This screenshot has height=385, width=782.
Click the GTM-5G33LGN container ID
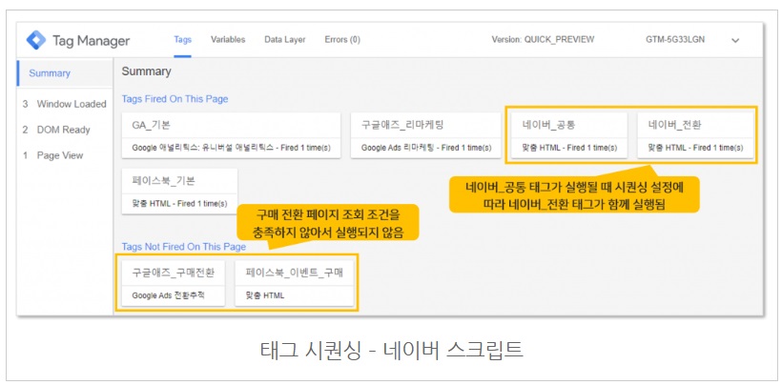point(675,40)
